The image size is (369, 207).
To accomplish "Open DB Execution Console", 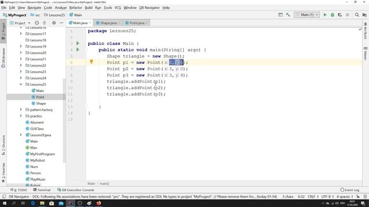I will point(76,190).
